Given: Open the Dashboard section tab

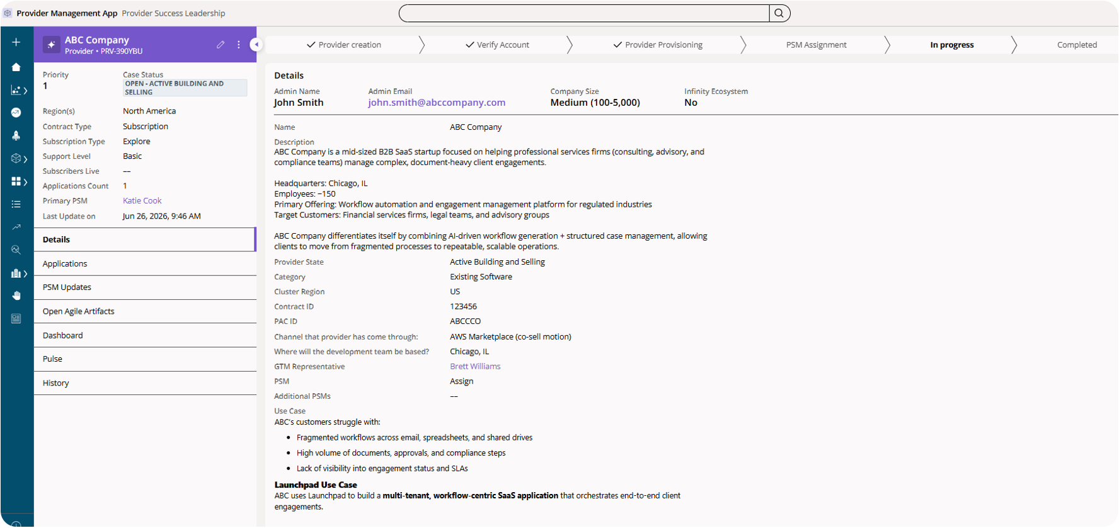Looking at the screenshot, I should coord(145,335).
